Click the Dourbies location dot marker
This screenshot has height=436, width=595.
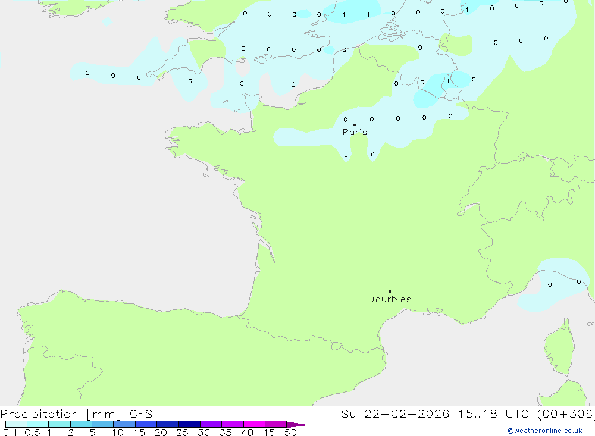pos(390,291)
